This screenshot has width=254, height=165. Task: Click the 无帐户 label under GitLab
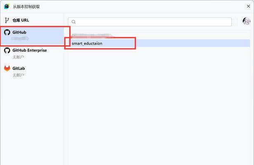coord(18,75)
